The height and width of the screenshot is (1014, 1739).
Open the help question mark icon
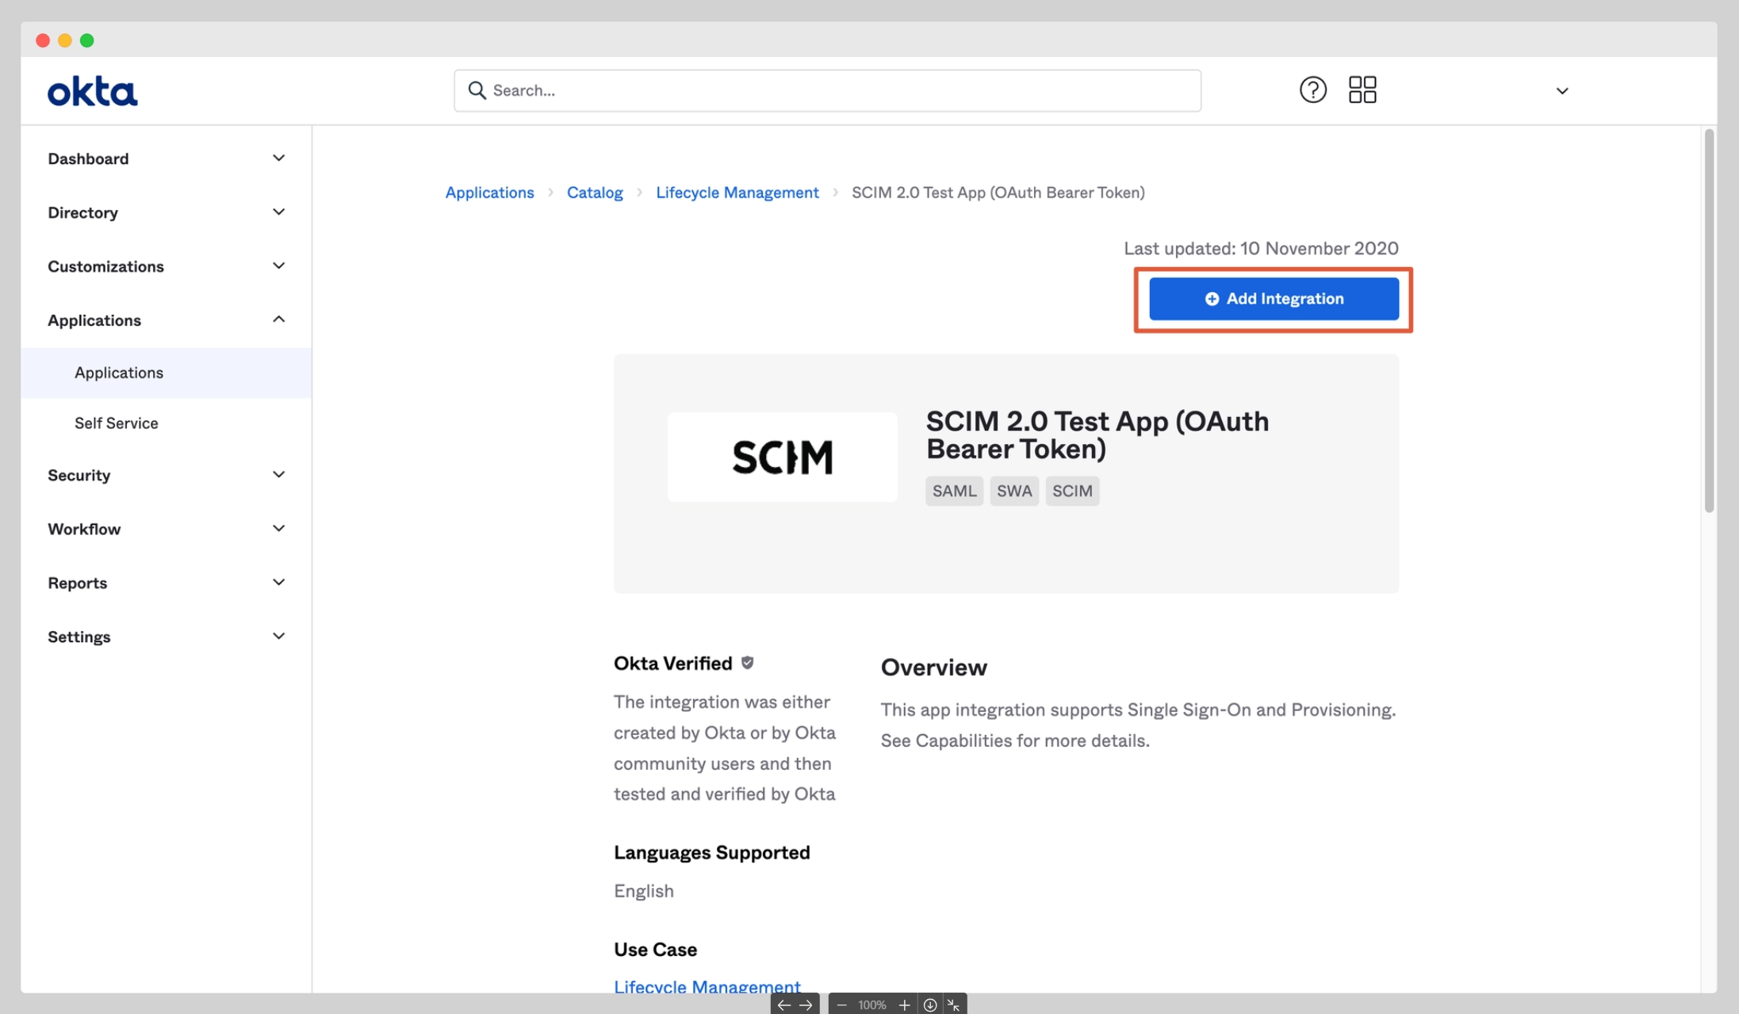[1312, 90]
